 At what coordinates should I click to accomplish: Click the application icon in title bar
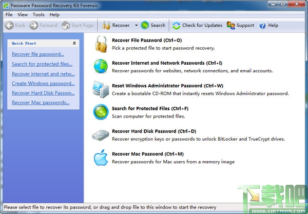point(6,5)
